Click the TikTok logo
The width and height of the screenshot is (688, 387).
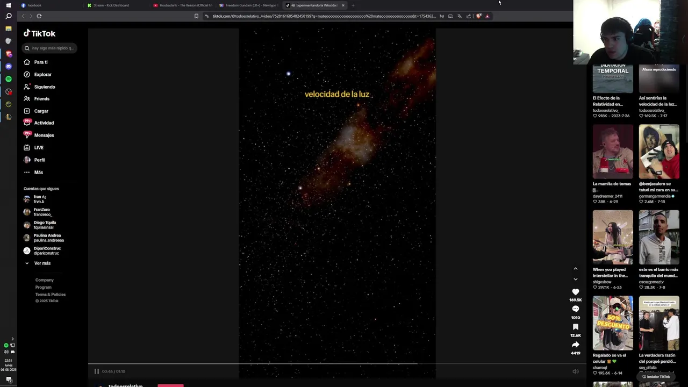point(39,33)
